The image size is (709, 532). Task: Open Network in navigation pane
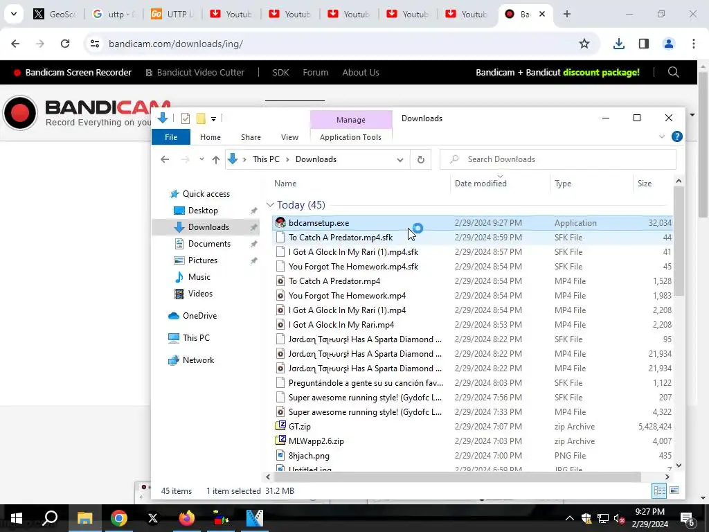(198, 360)
